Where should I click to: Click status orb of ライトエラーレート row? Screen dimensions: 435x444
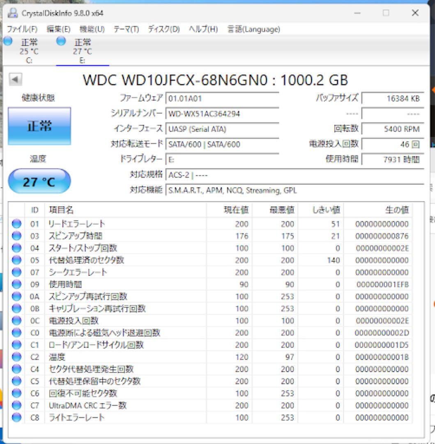[16, 417]
